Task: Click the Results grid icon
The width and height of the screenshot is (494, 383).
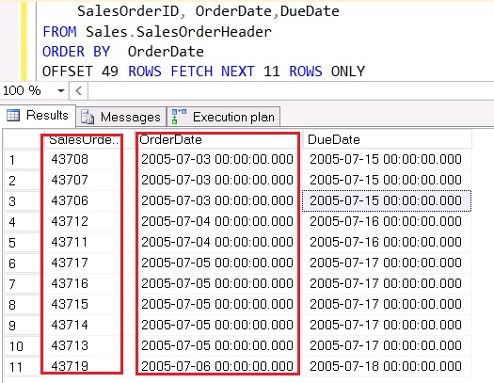Action: pos(13,116)
